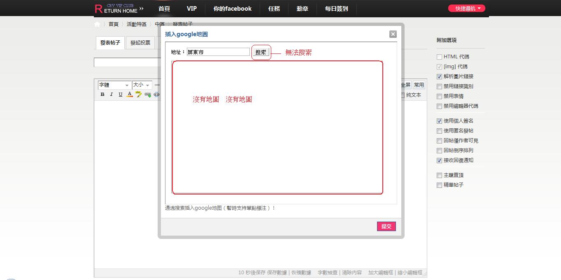Viewport: 561px width, 280px height.
Task: Click the 提交 submit button
Action: point(386,226)
